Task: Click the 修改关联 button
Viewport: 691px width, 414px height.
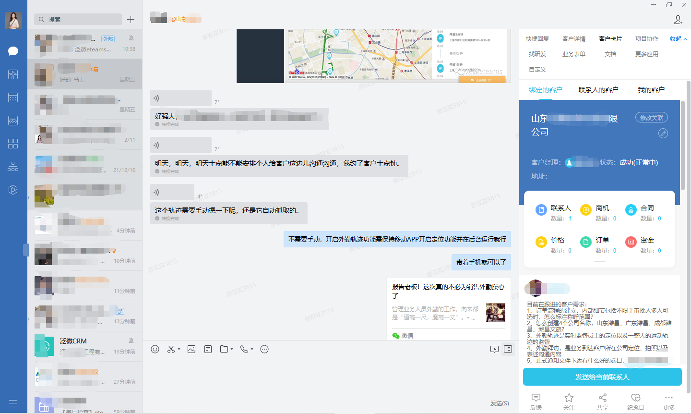Action: click(651, 117)
